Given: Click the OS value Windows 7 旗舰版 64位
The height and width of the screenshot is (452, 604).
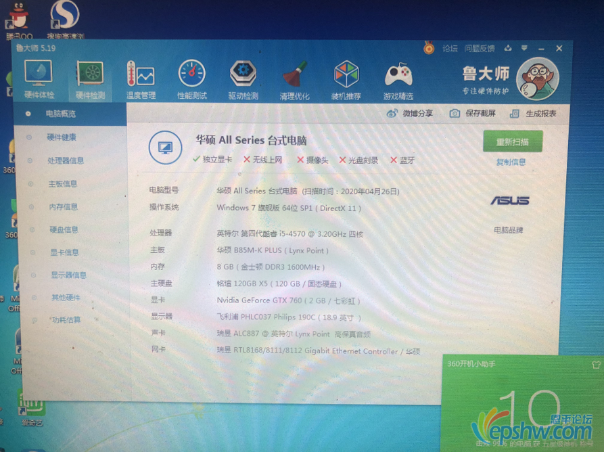Looking at the screenshot, I should pyautogui.click(x=289, y=208).
